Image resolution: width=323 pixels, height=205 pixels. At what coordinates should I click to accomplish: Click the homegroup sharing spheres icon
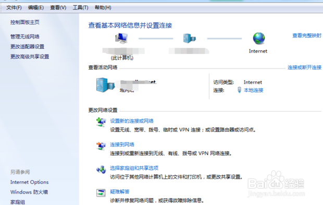[101, 170]
